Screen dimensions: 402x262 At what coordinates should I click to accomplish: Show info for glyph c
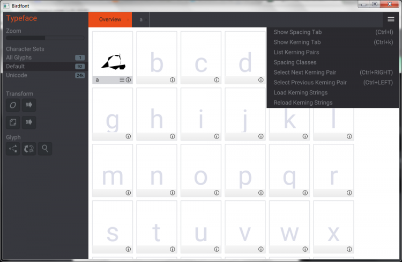(x=217, y=80)
